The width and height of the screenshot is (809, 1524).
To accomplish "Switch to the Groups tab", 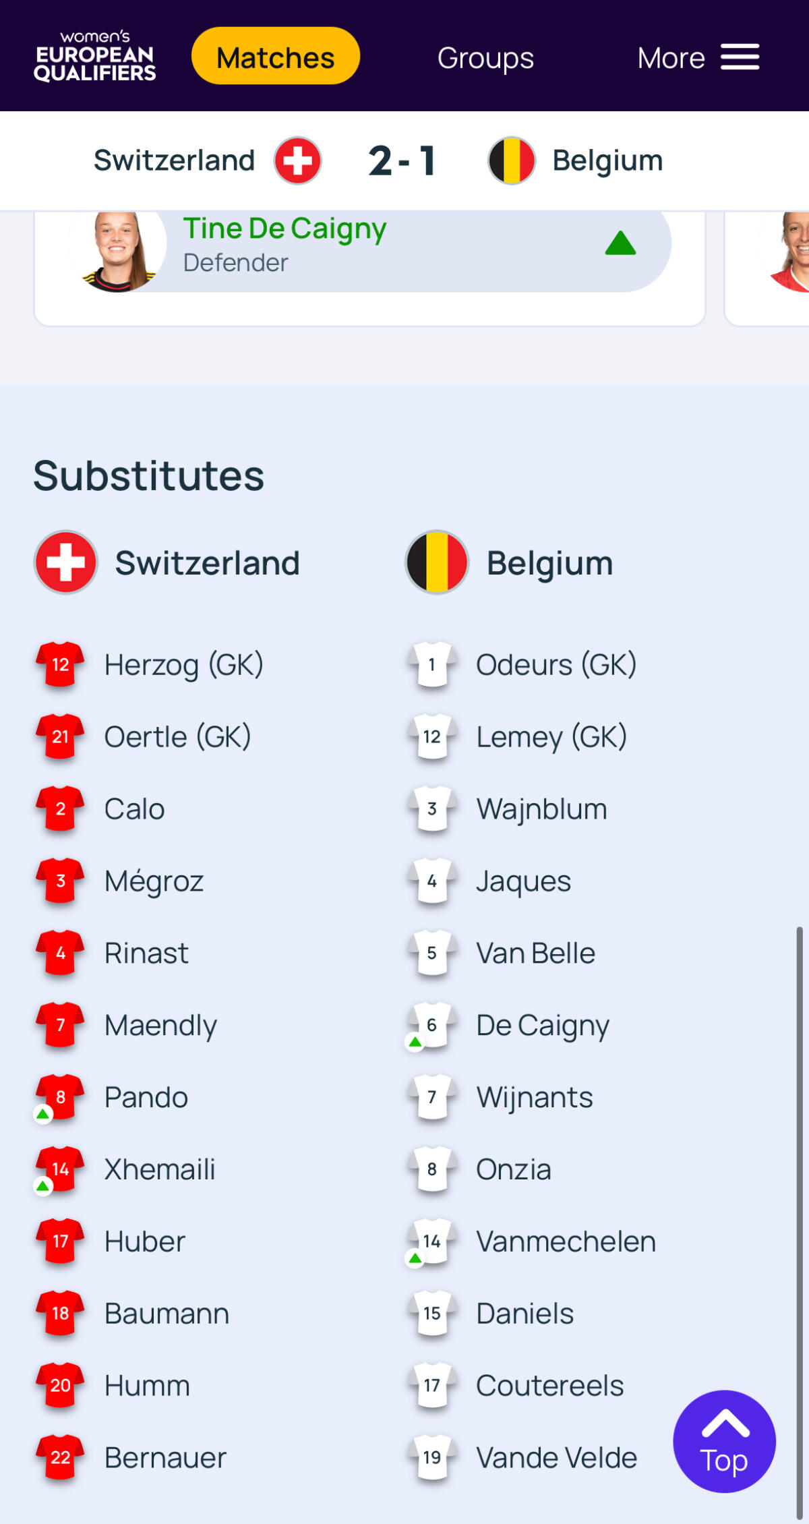I will click(485, 58).
